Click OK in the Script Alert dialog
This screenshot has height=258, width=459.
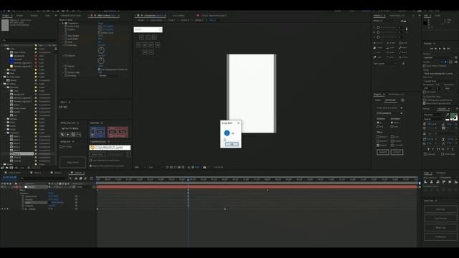tap(232, 144)
